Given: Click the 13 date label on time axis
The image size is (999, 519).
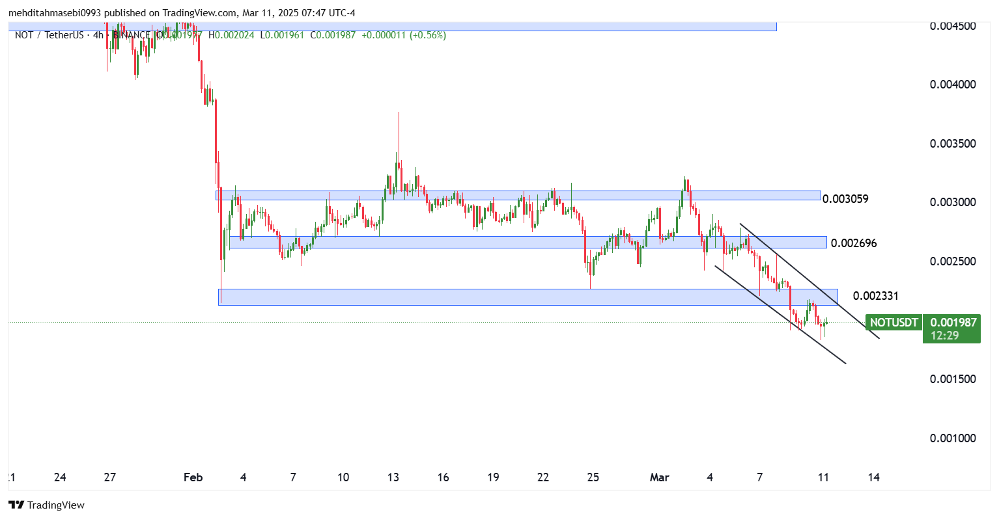Looking at the screenshot, I should (x=393, y=477).
